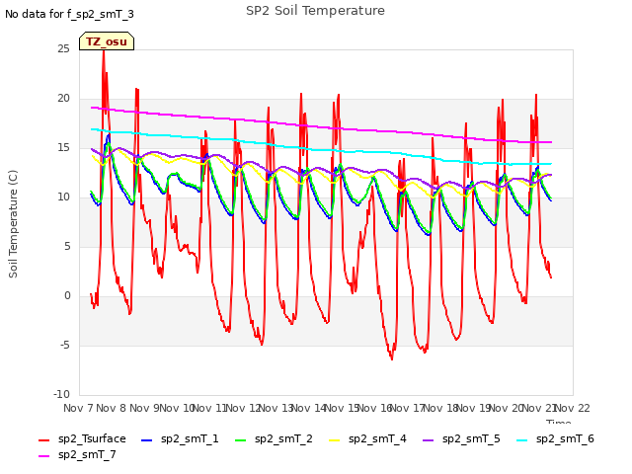This screenshot has height=474, width=632.
Task: Click the Soil Temperature (C) axis title
Action: pos(13,224)
